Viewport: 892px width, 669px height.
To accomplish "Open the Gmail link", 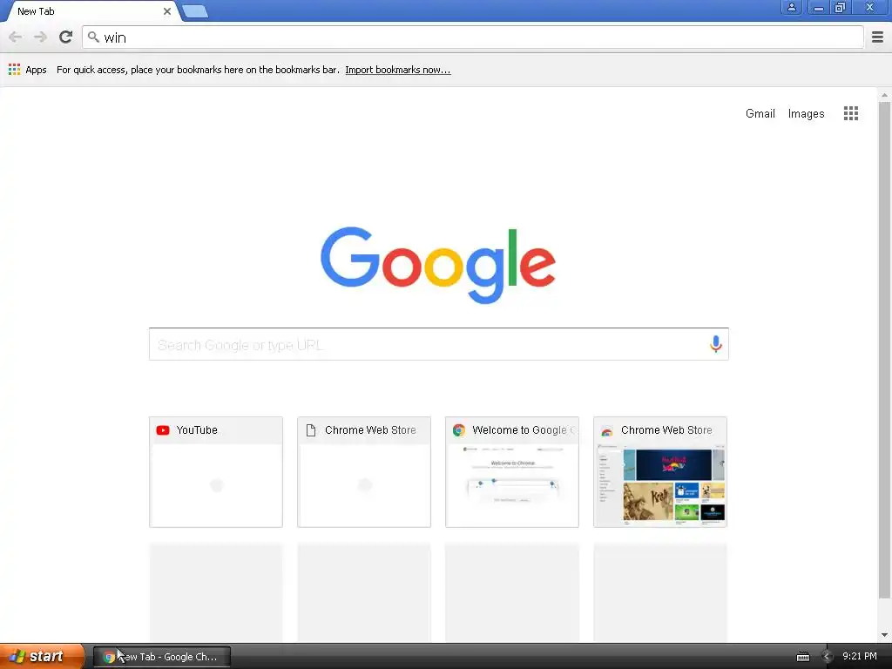I will [760, 113].
